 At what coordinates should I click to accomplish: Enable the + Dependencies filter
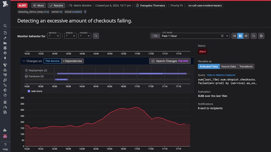(x=73, y=61)
